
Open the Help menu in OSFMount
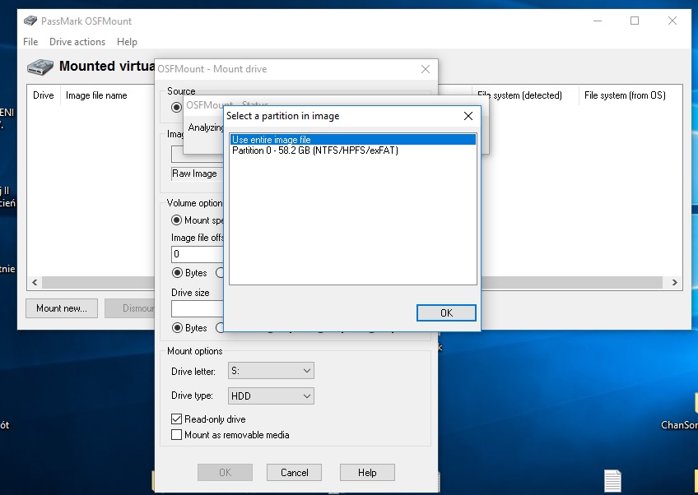(127, 42)
